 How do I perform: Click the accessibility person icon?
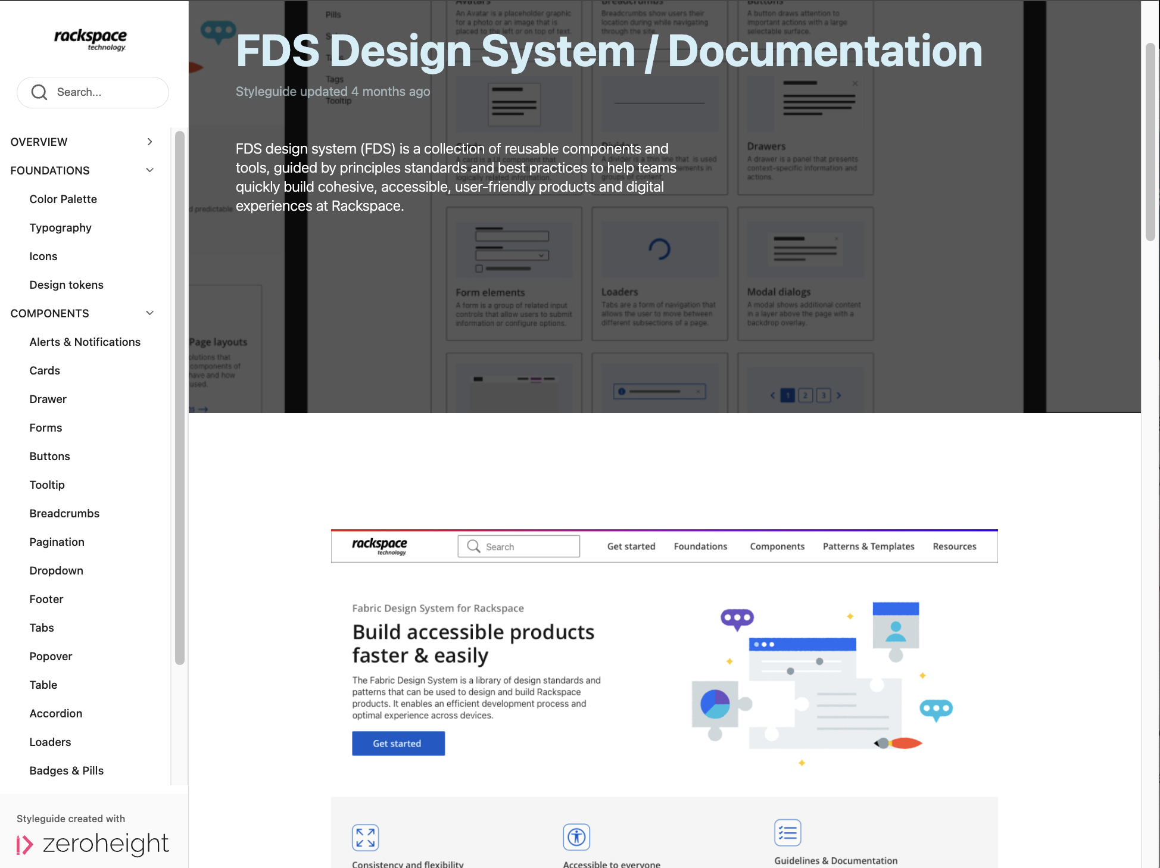576,837
